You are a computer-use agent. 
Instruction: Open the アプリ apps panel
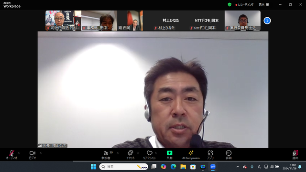tap(210, 155)
